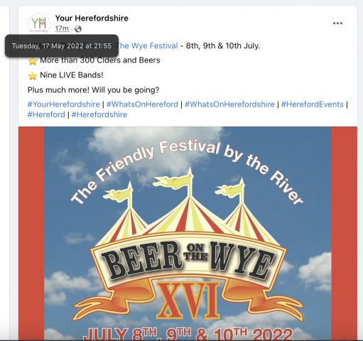
Task: Follow The Wye Festival link
Action: point(147,45)
